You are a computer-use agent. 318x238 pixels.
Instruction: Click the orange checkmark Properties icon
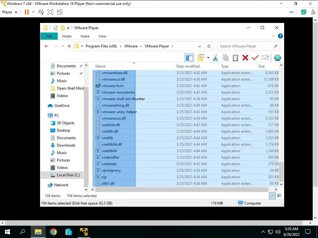click(255, 58)
